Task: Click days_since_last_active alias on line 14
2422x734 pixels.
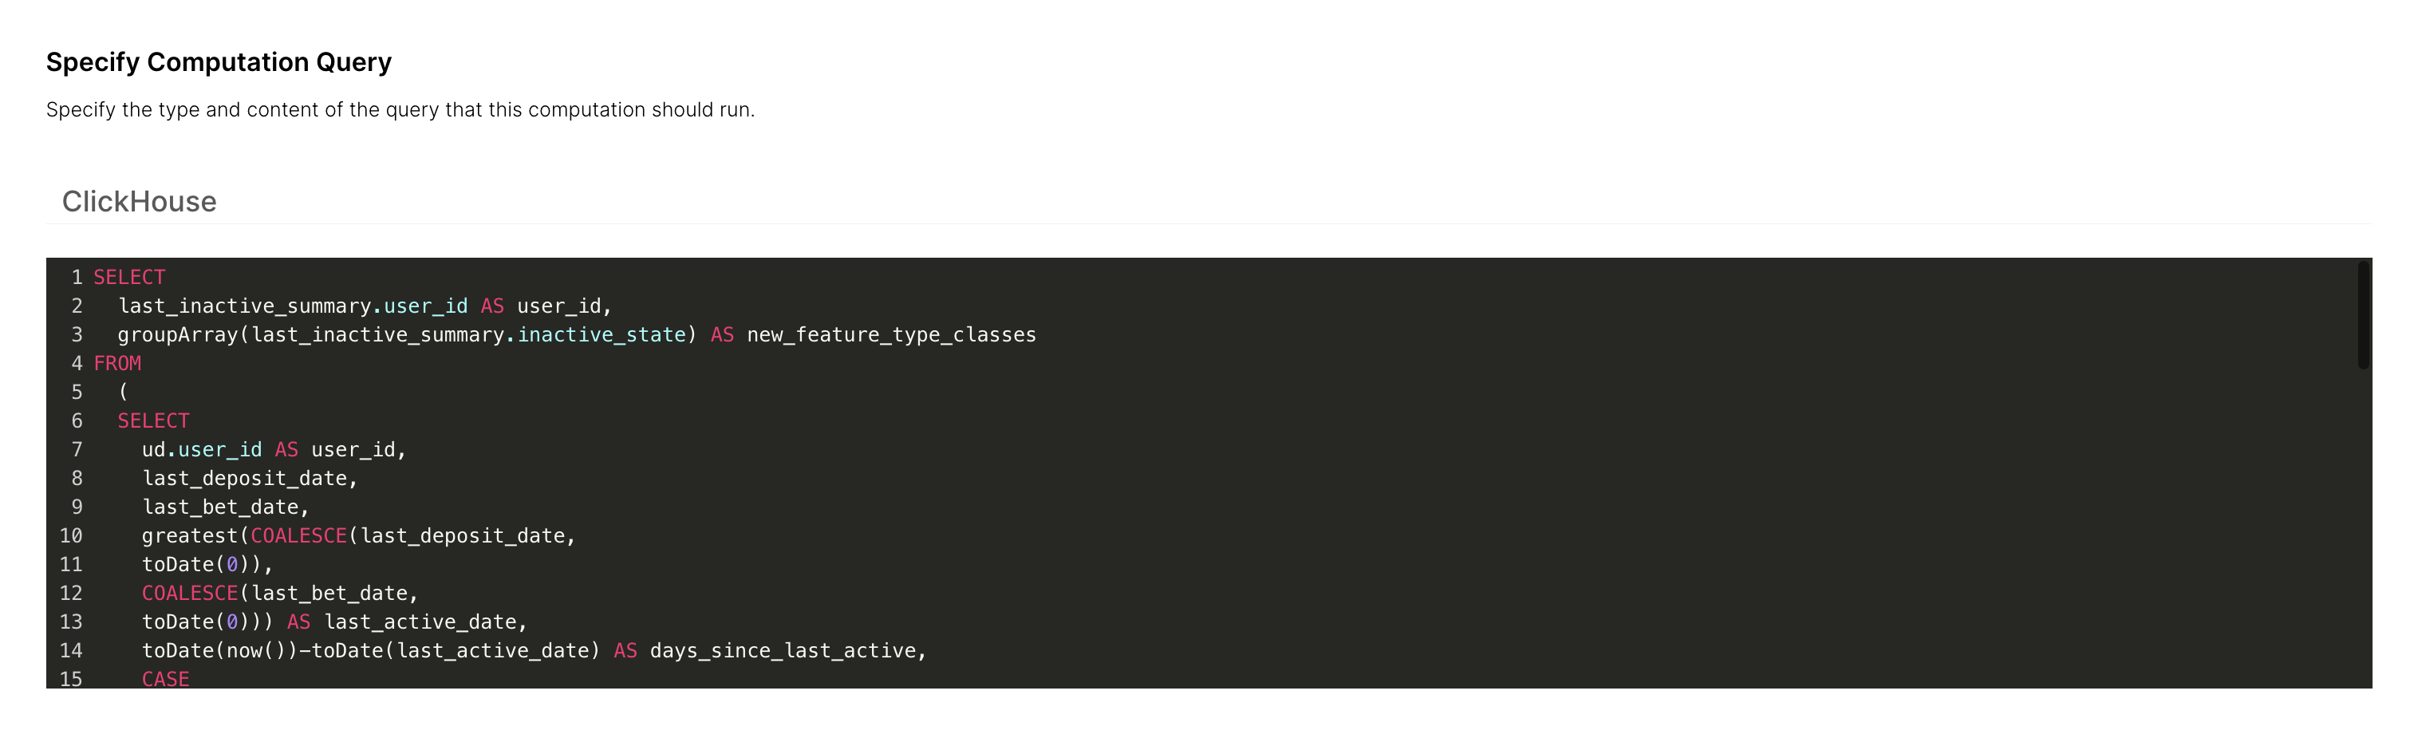Action: coord(783,650)
